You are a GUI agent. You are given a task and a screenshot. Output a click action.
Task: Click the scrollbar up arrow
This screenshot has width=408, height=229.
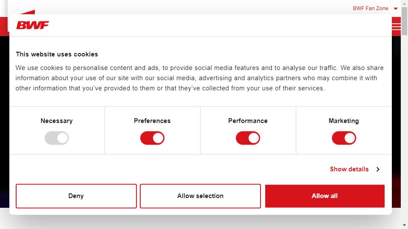click(404, 3)
